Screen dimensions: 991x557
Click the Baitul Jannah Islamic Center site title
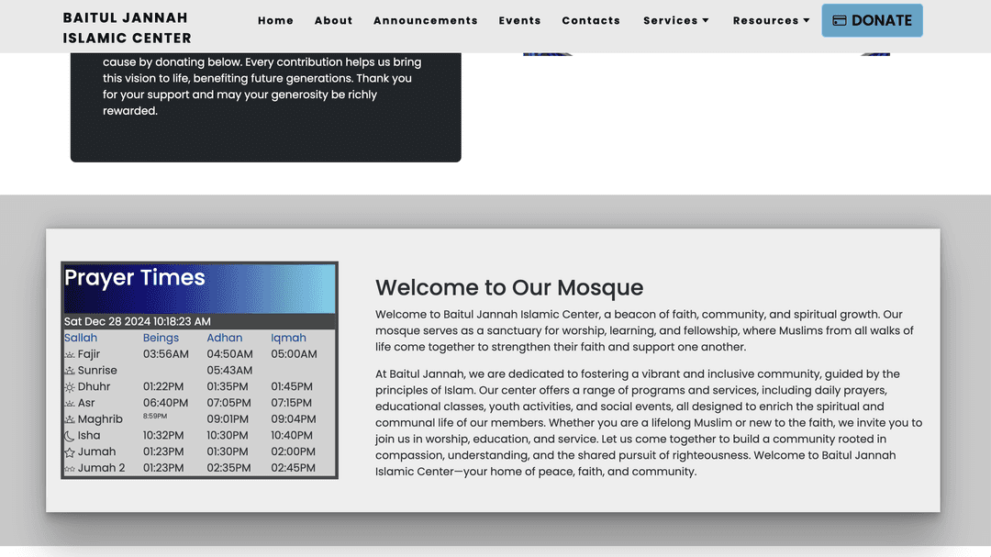pyautogui.click(x=127, y=28)
